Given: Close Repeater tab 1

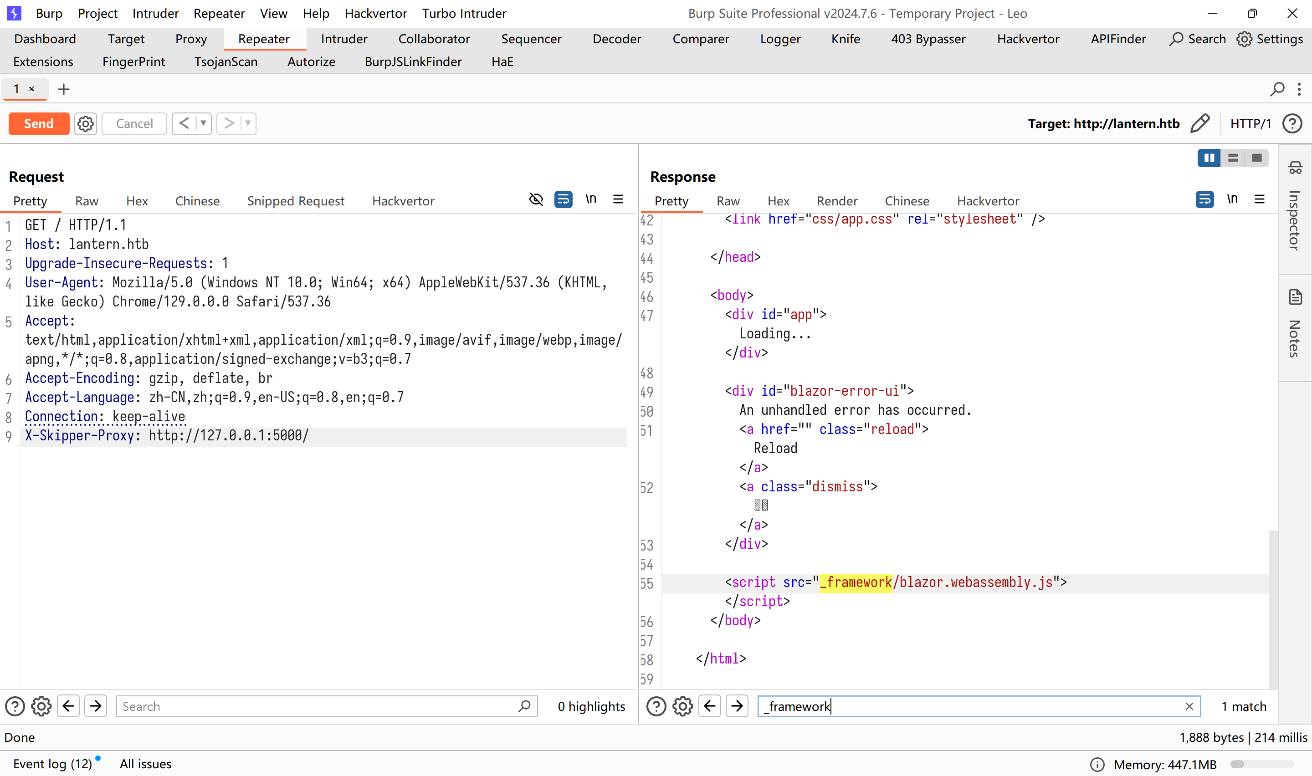Looking at the screenshot, I should pyautogui.click(x=32, y=89).
